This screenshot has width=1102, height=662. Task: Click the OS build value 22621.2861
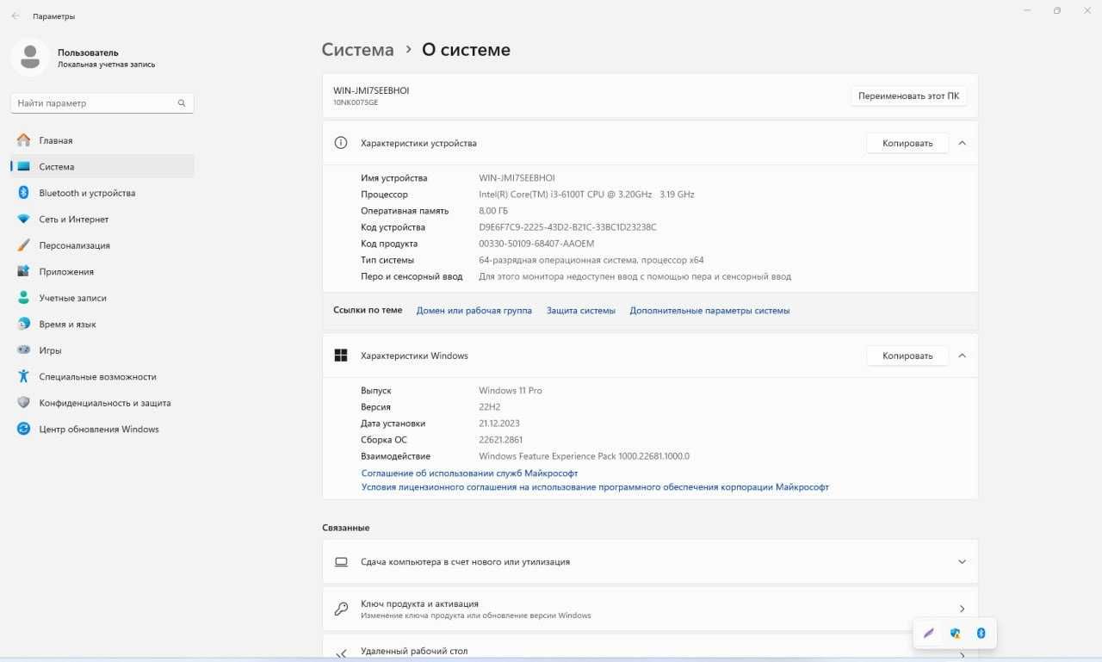(x=500, y=440)
